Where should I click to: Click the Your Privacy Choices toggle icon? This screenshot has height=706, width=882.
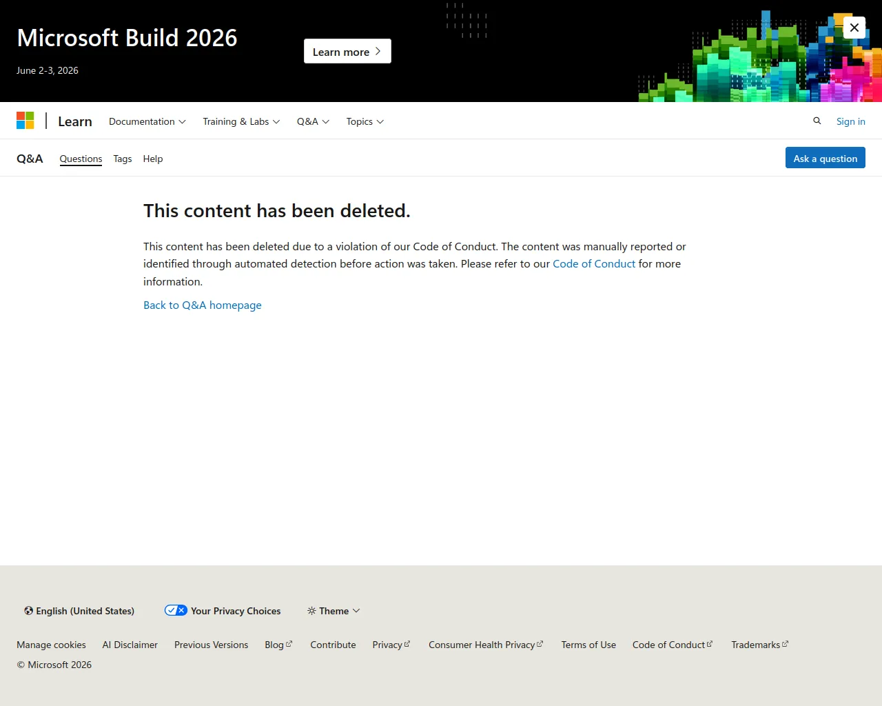(x=176, y=610)
